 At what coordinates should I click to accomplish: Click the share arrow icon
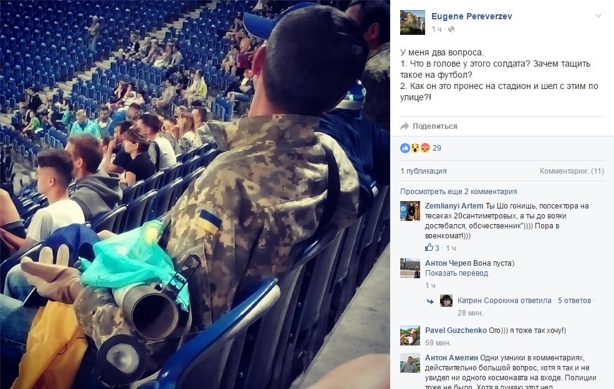click(x=405, y=126)
